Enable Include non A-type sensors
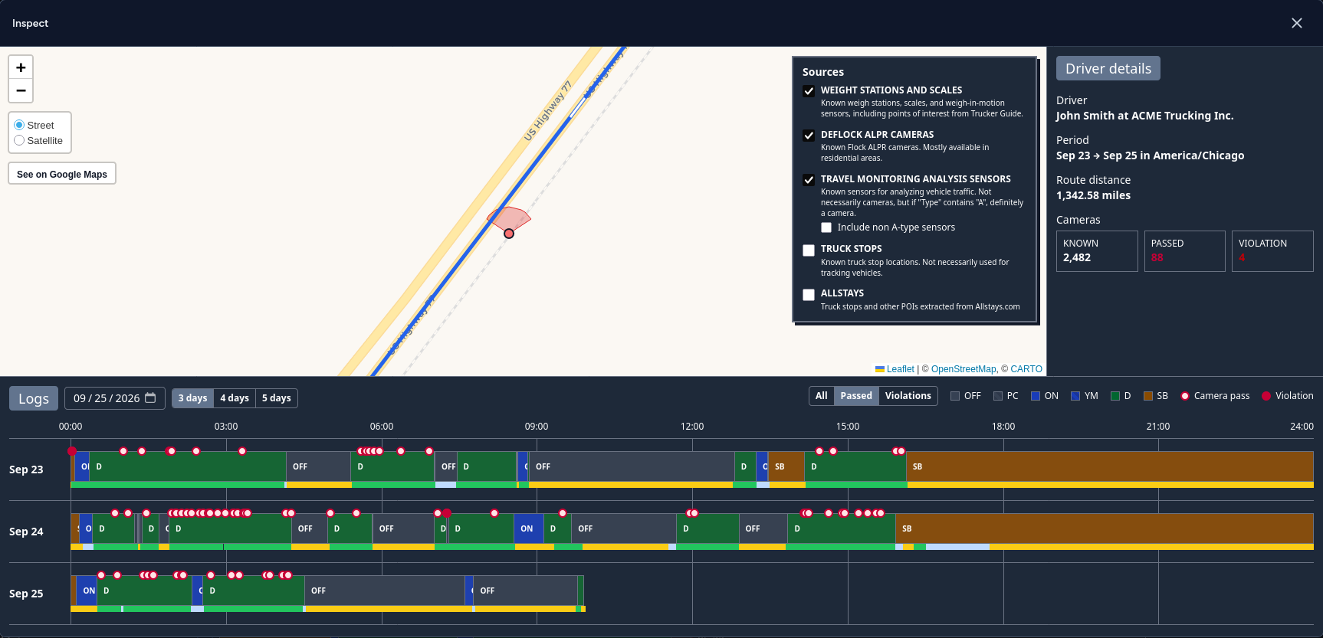The height and width of the screenshot is (638, 1323). (826, 227)
